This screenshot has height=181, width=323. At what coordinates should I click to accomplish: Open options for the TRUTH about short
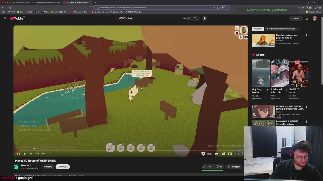(305, 90)
